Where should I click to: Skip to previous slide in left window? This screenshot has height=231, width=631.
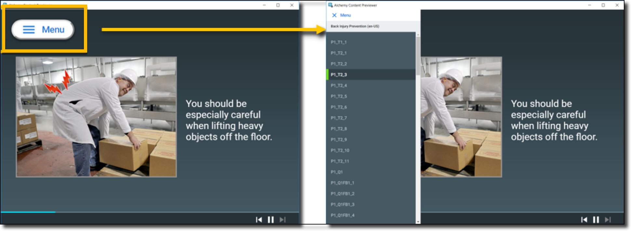[259, 220]
